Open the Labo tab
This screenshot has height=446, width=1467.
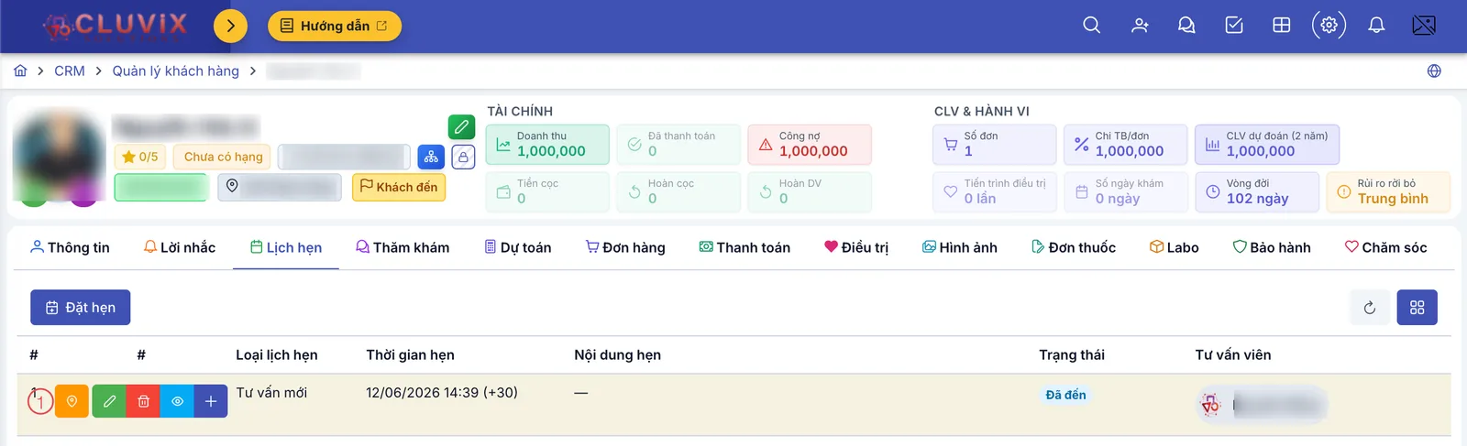click(x=1175, y=247)
